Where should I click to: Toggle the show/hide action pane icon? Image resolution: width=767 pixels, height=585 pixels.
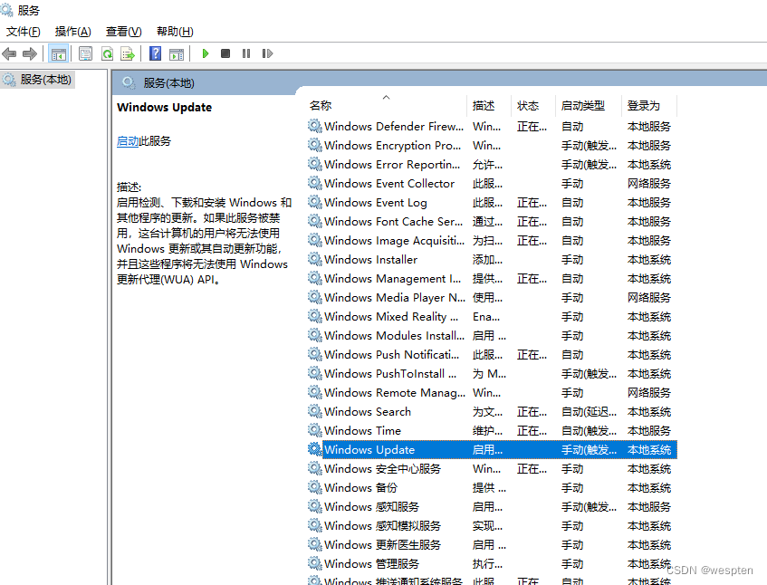click(177, 53)
